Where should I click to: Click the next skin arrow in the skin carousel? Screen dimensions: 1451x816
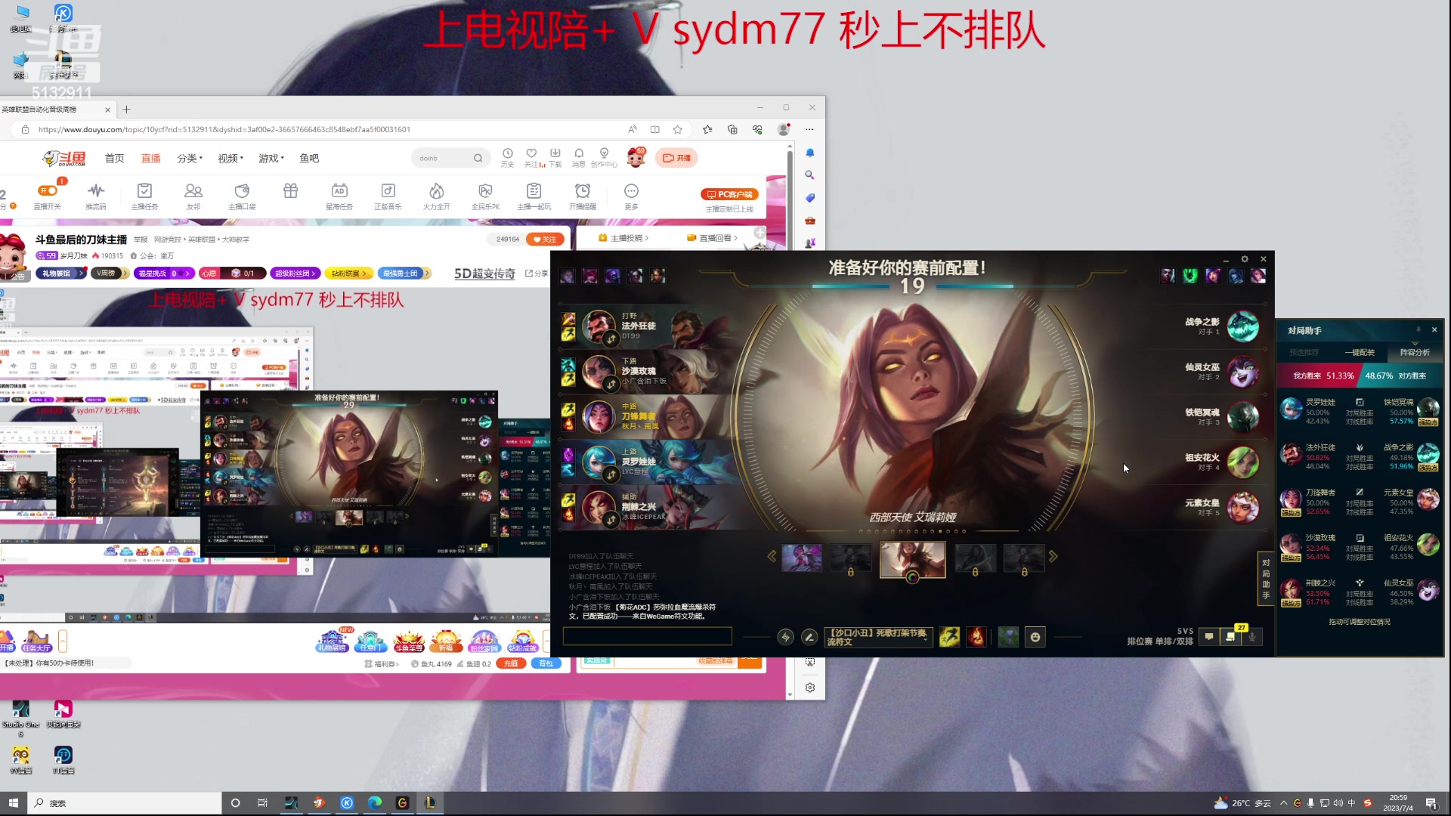pos(1053,557)
